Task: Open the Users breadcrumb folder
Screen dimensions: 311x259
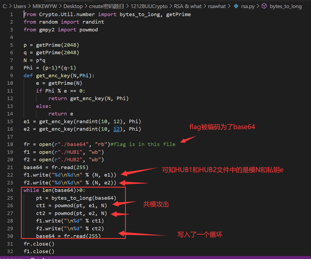Action: click(x=20, y=6)
